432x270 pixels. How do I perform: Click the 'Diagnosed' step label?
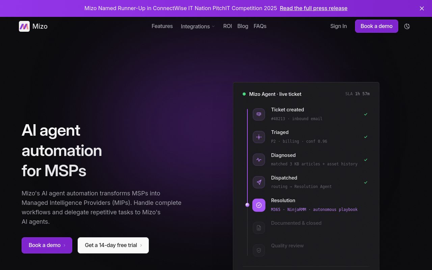coord(283,155)
